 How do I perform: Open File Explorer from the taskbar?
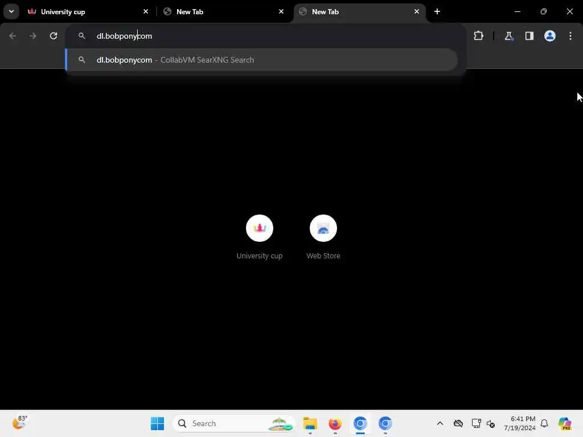tap(310, 423)
